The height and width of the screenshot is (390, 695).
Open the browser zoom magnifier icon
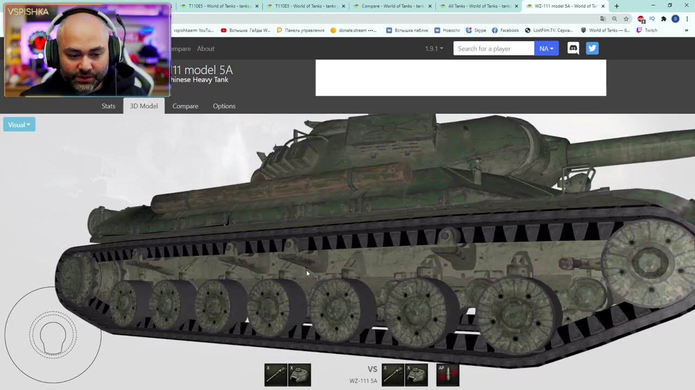pyautogui.click(x=615, y=19)
